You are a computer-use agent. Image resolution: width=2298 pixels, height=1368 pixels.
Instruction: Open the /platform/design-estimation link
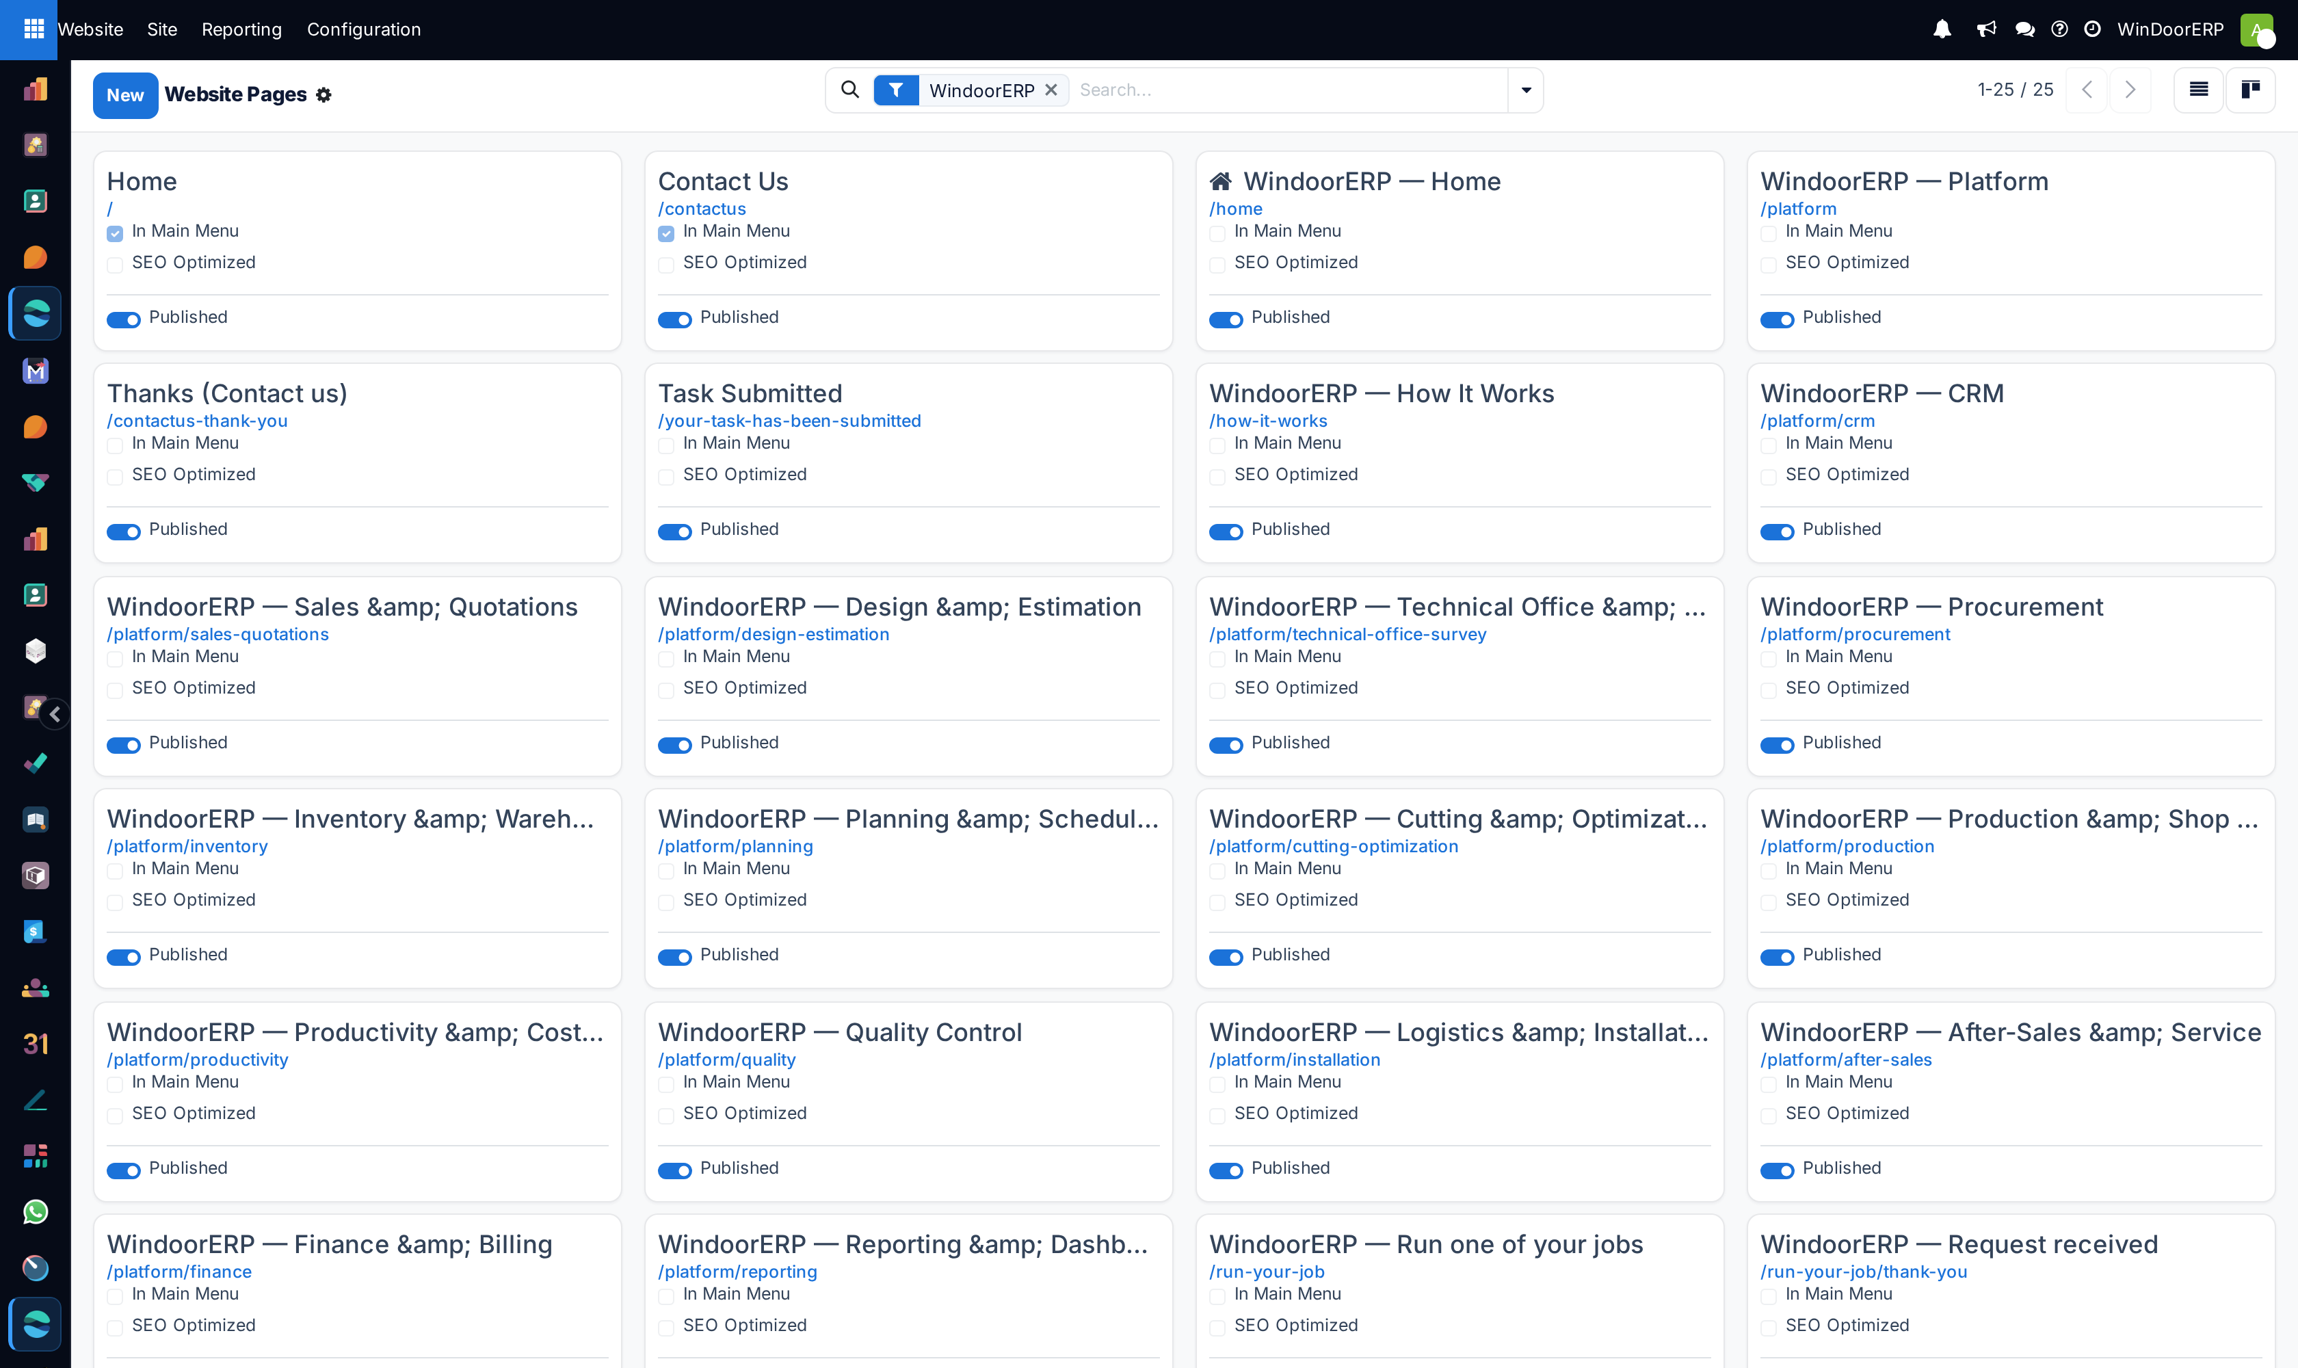pyautogui.click(x=774, y=634)
